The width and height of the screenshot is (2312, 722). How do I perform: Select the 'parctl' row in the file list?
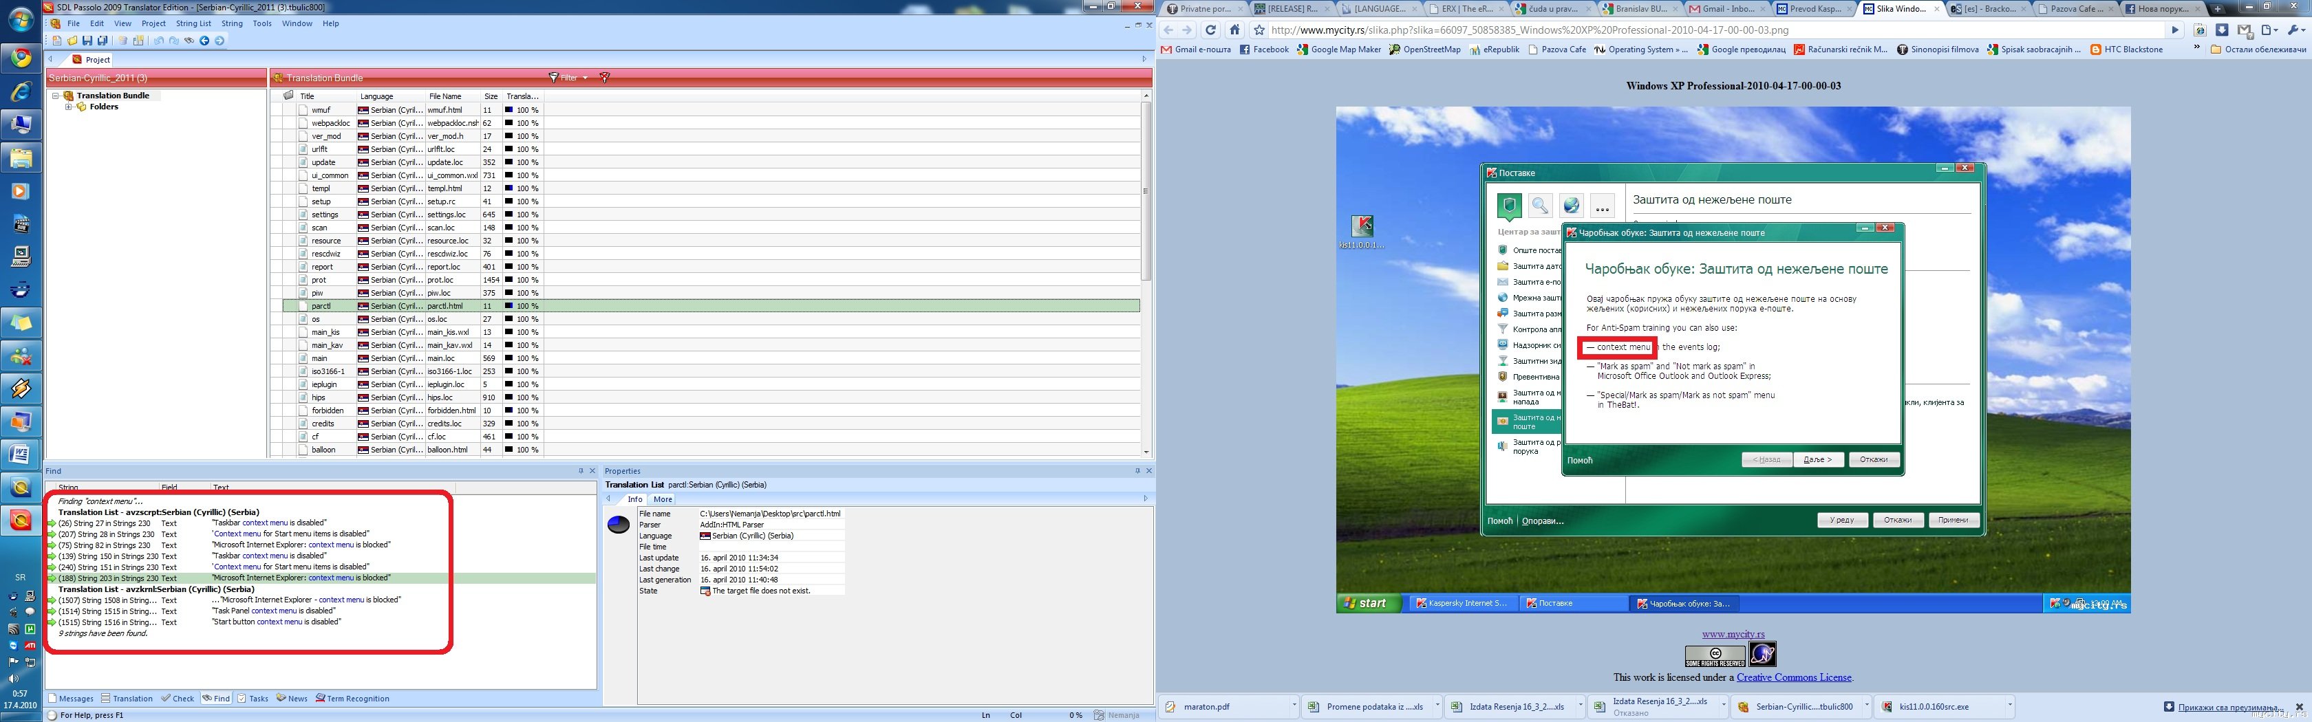point(711,306)
